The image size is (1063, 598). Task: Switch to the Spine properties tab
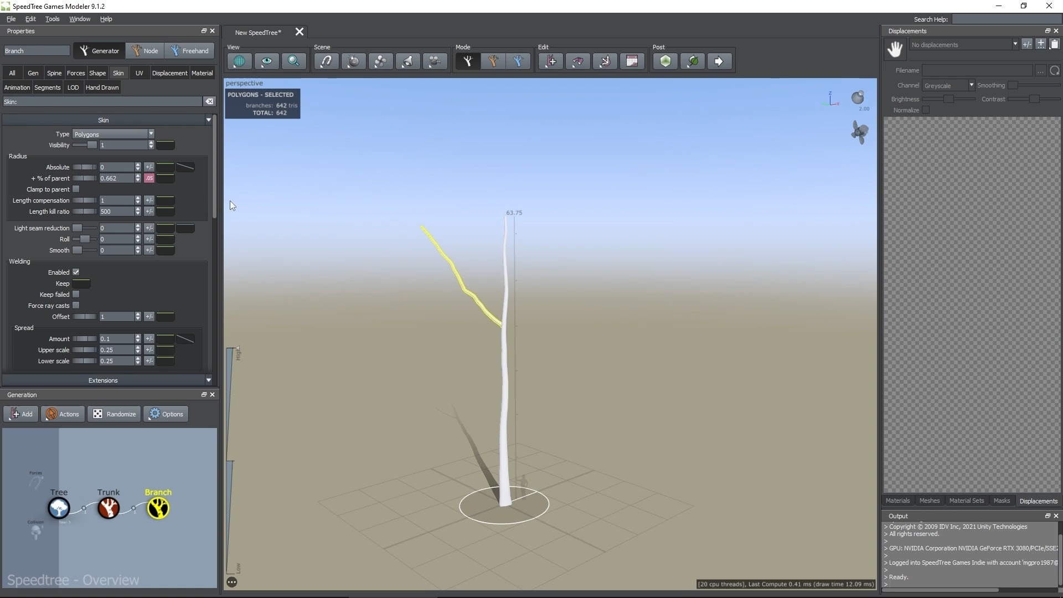pyautogui.click(x=54, y=73)
